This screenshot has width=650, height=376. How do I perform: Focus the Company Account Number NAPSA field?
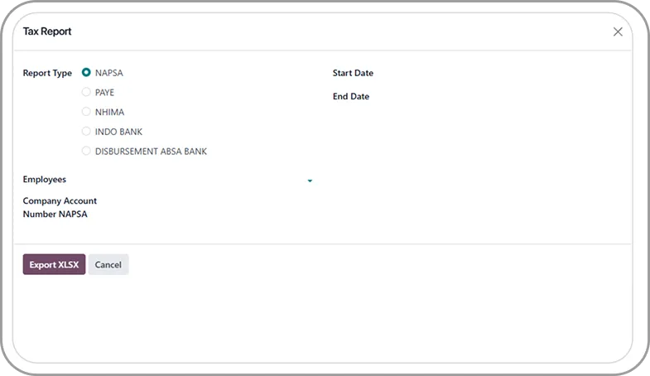click(x=207, y=208)
